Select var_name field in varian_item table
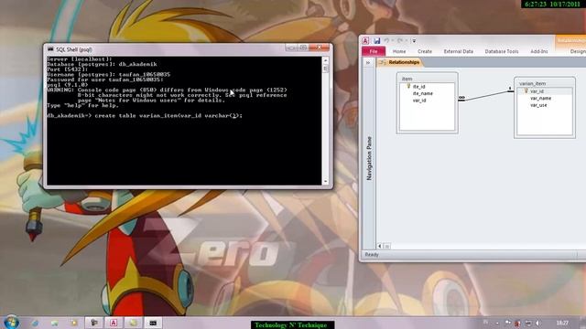The height and width of the screenshot is (329, 586). pos(540,99)
